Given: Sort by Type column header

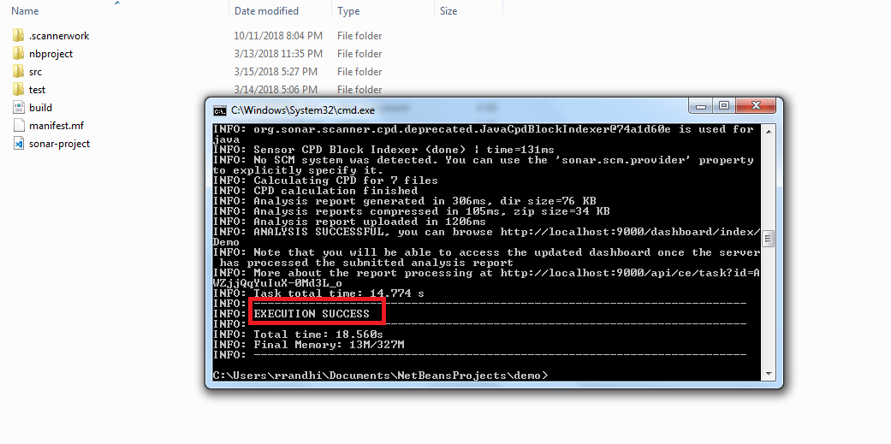Looking at the screenshot, I should click(347, 11).
